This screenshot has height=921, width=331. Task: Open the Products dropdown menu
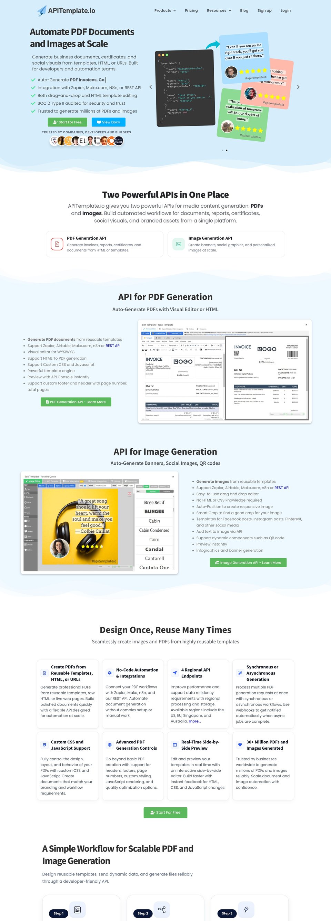(165, 10)
